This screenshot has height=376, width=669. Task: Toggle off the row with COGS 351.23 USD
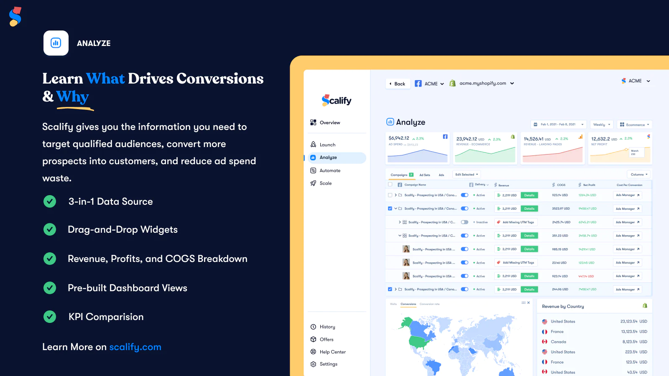(x=465, y=236)
